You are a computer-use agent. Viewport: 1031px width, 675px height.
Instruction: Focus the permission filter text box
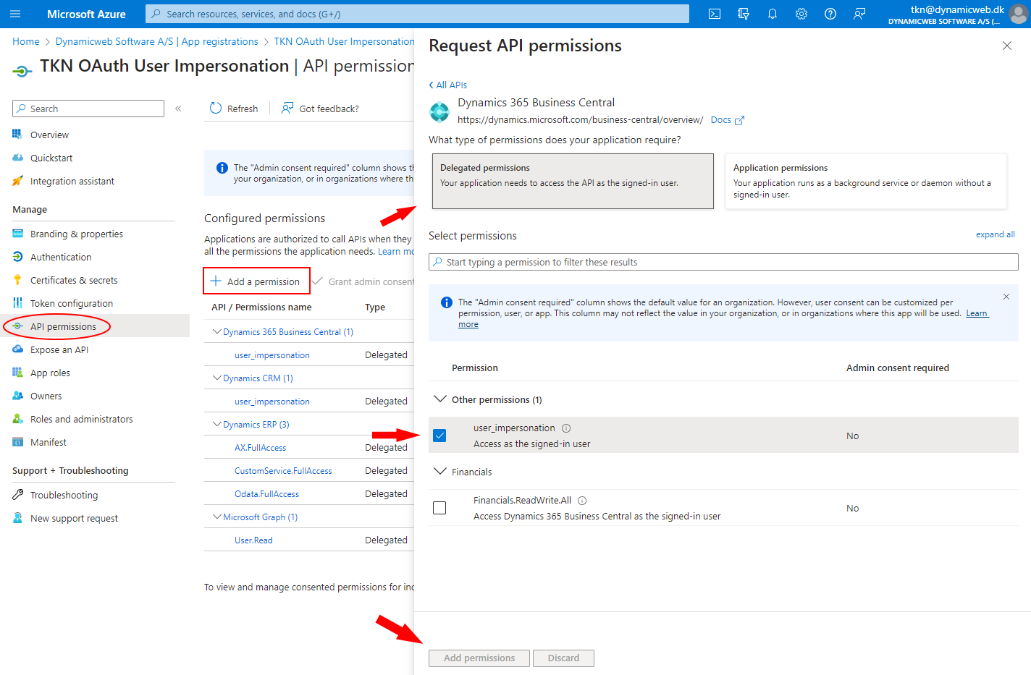click(x=723, y=262)
